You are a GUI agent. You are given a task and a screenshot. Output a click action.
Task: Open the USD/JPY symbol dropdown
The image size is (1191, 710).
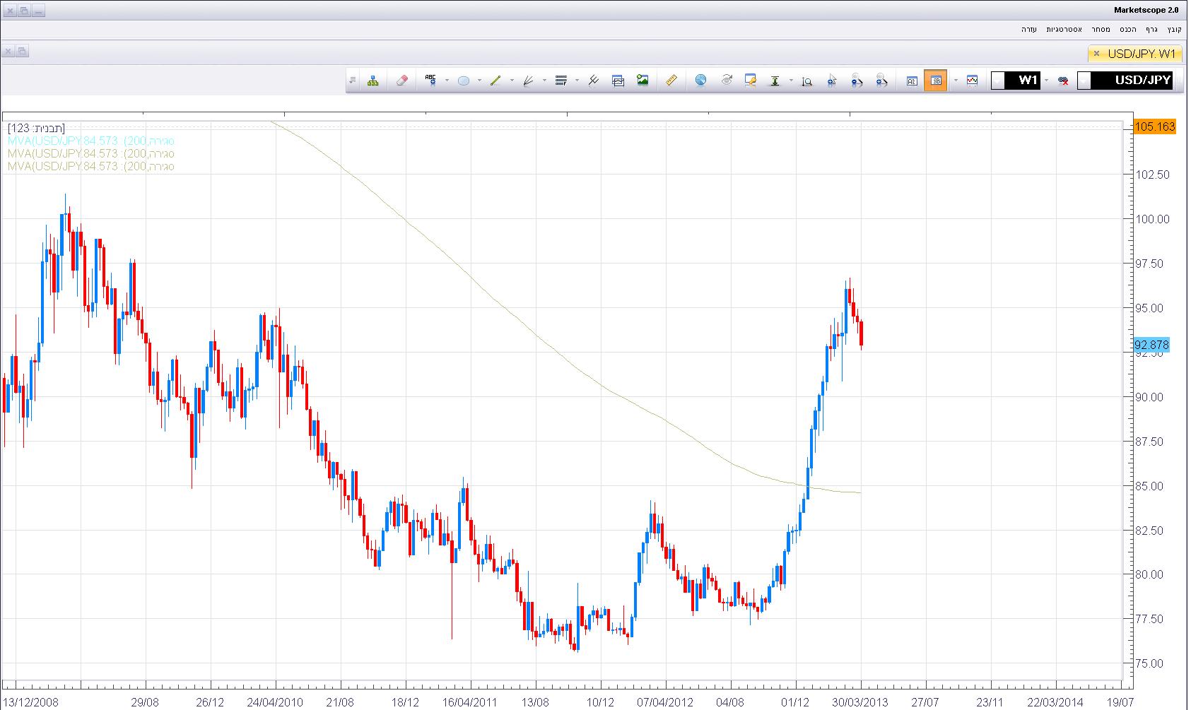click(1084, 81)
